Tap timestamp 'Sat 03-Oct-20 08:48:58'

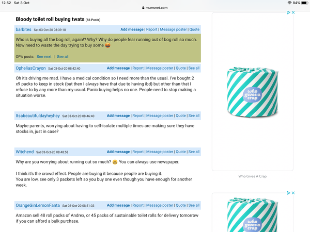point(52,152)
